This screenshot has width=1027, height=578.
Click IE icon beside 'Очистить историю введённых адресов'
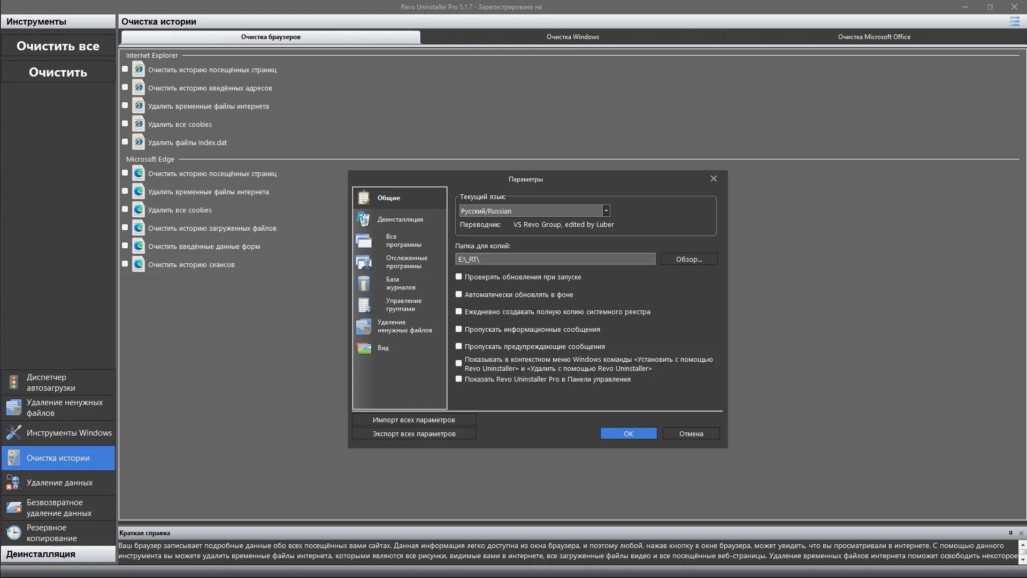(139, 88)
